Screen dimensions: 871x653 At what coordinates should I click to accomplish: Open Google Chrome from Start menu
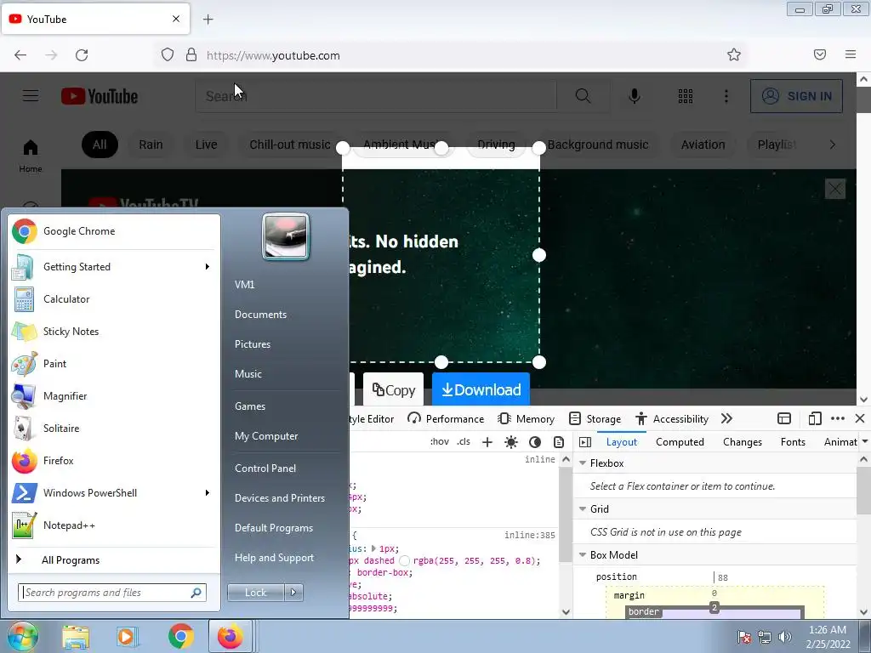coord(116,231)
